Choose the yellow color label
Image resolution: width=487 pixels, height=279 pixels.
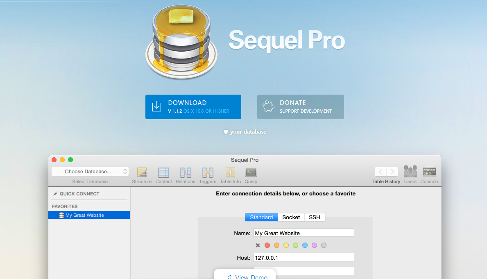click(x=286, y=245)
